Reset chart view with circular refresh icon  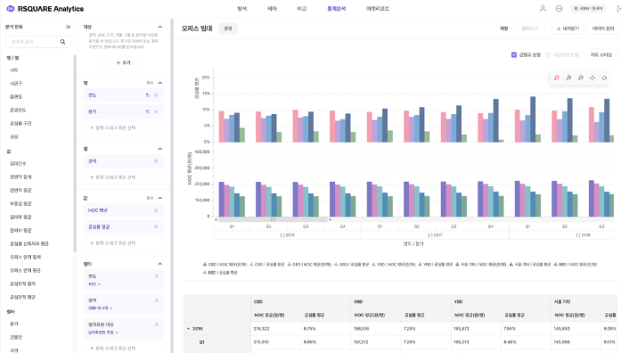(x=604, y=78)
